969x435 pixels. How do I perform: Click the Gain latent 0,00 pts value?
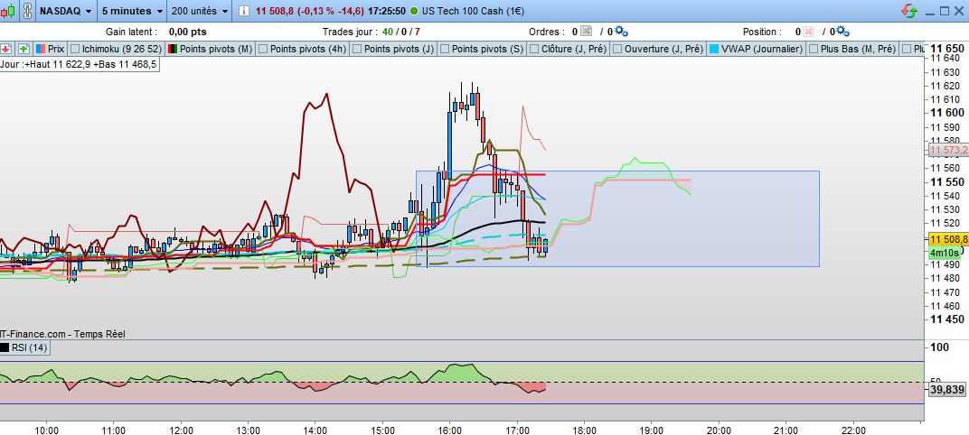click(187, 32)
